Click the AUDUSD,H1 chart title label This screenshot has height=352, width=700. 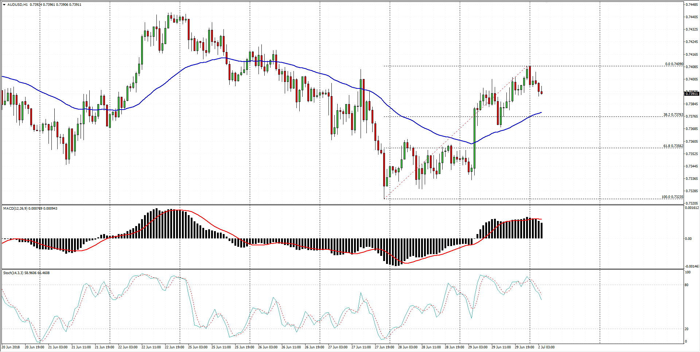click(x=17, y=5)
